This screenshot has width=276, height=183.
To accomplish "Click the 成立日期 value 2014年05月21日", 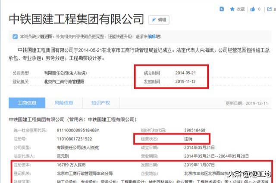I will pyautogui.click(x=199, y=148).
